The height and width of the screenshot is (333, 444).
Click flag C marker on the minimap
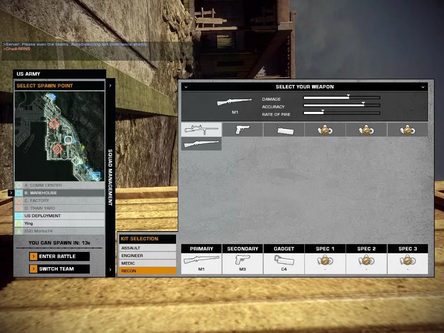coord(57,149)
